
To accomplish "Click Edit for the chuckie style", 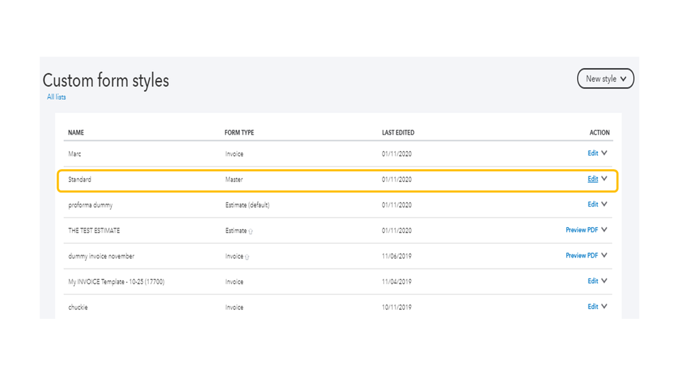I will pyautogui.click(x=593, y=307).
